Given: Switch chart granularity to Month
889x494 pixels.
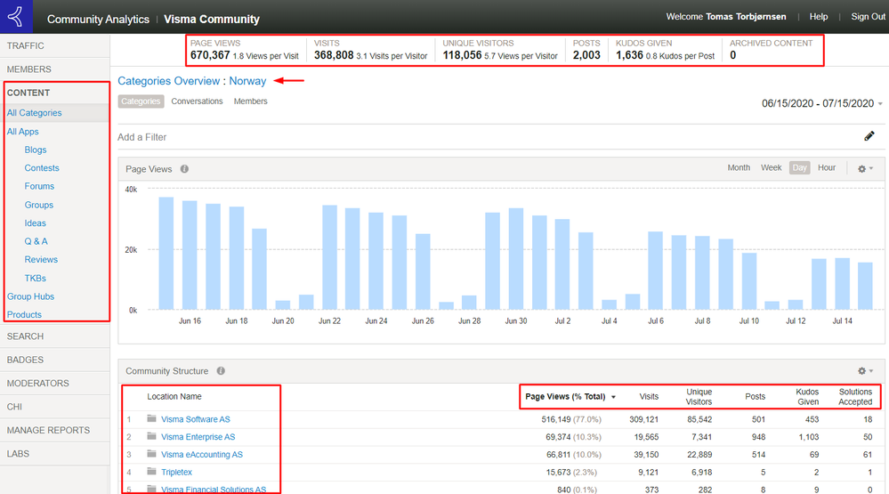Looking at the screenshot, I should (739, 168).
